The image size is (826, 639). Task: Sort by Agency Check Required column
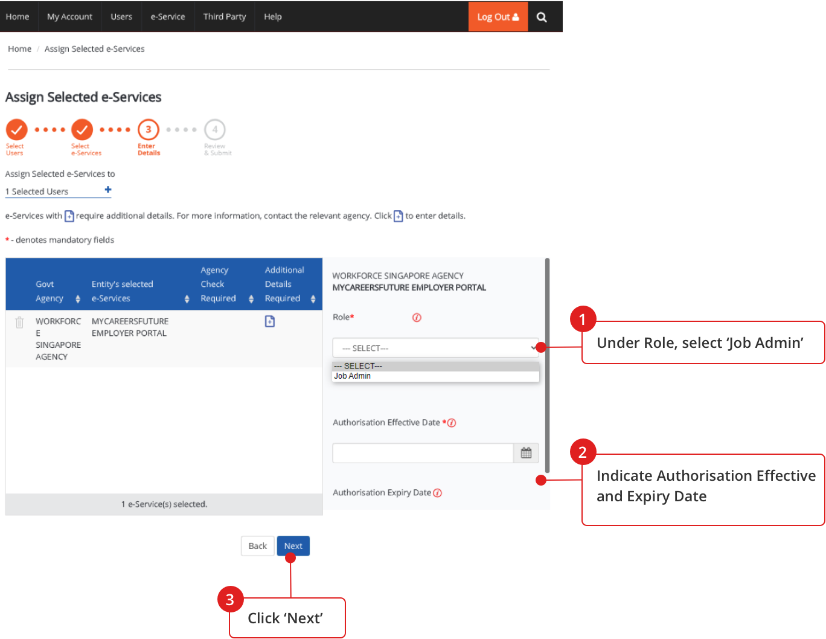click(x=251, y=299)
